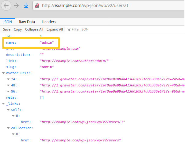This screenshot has height=153, width=185.
Task: Toggle the 96 avatar entry arrow
Action: point(8,92)
